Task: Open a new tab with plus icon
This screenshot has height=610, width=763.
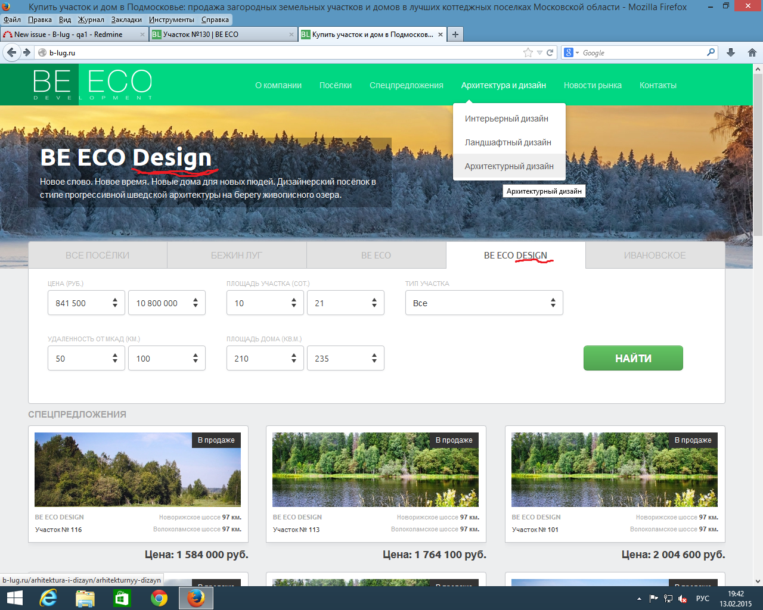Action: [x=455, y=35]
